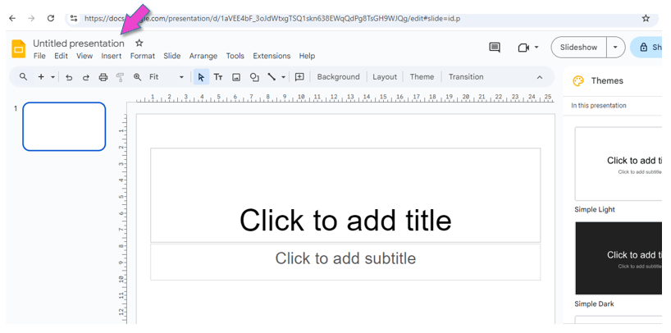Collapse the toolbar with chevron arrow
The height and width of the screenshot is (333, 671).
point(539,77)
